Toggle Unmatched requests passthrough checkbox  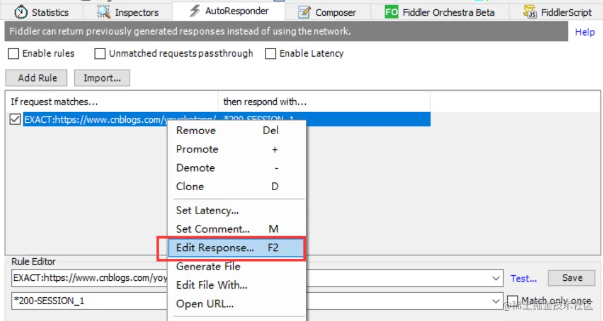click(x=100, y=54)
